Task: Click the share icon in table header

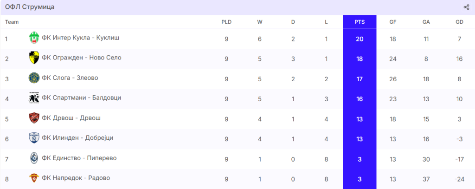Action: tap(466, 7)
